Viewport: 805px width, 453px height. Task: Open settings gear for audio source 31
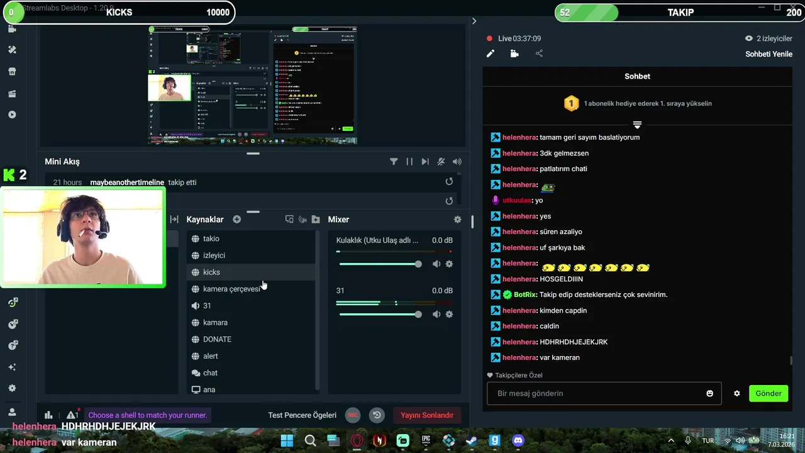[x=449, y=315]
